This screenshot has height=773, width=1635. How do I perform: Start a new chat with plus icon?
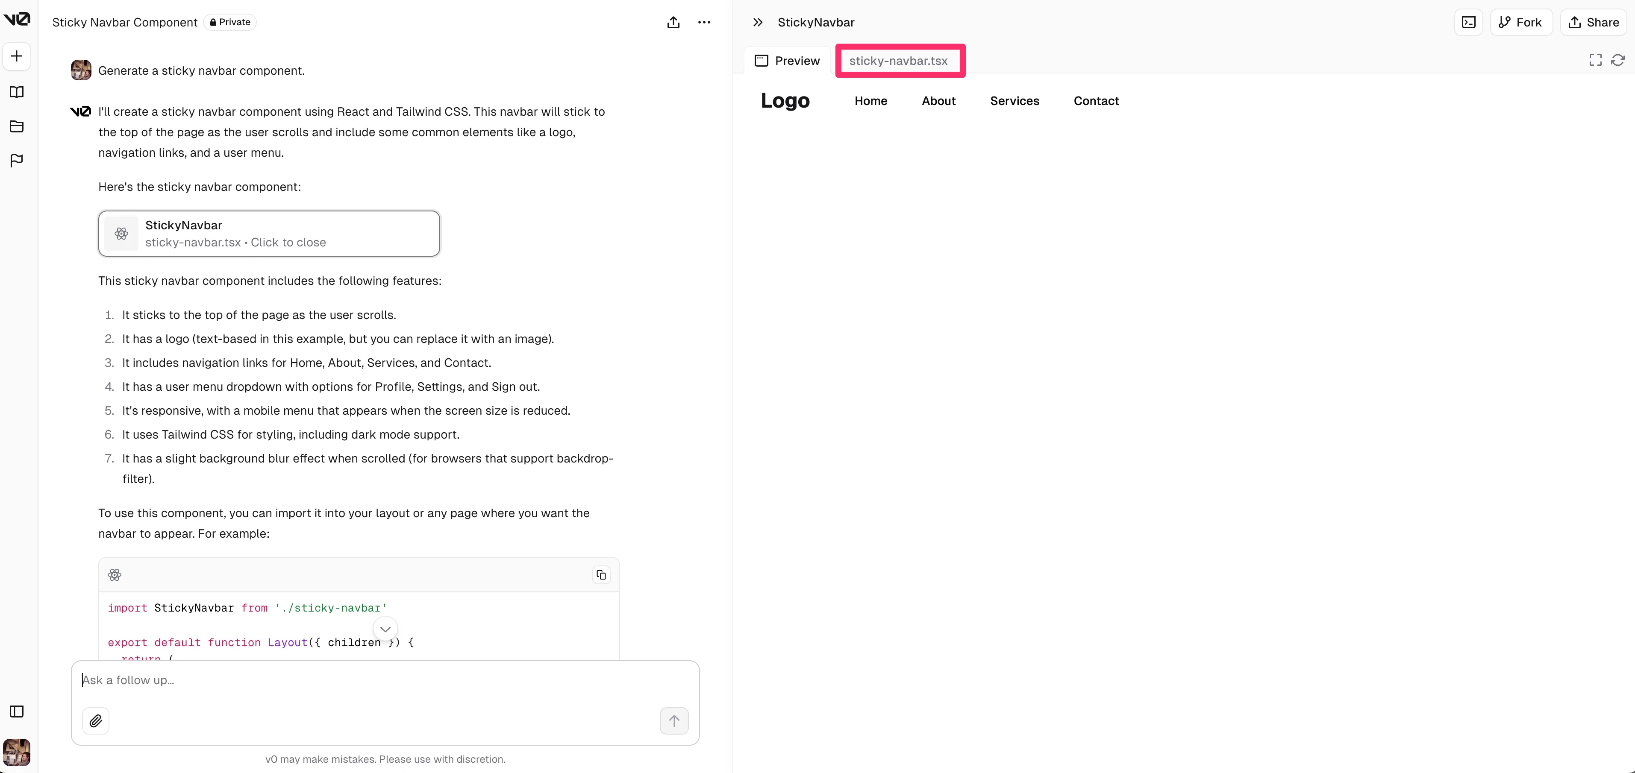[x=17, y=56]
